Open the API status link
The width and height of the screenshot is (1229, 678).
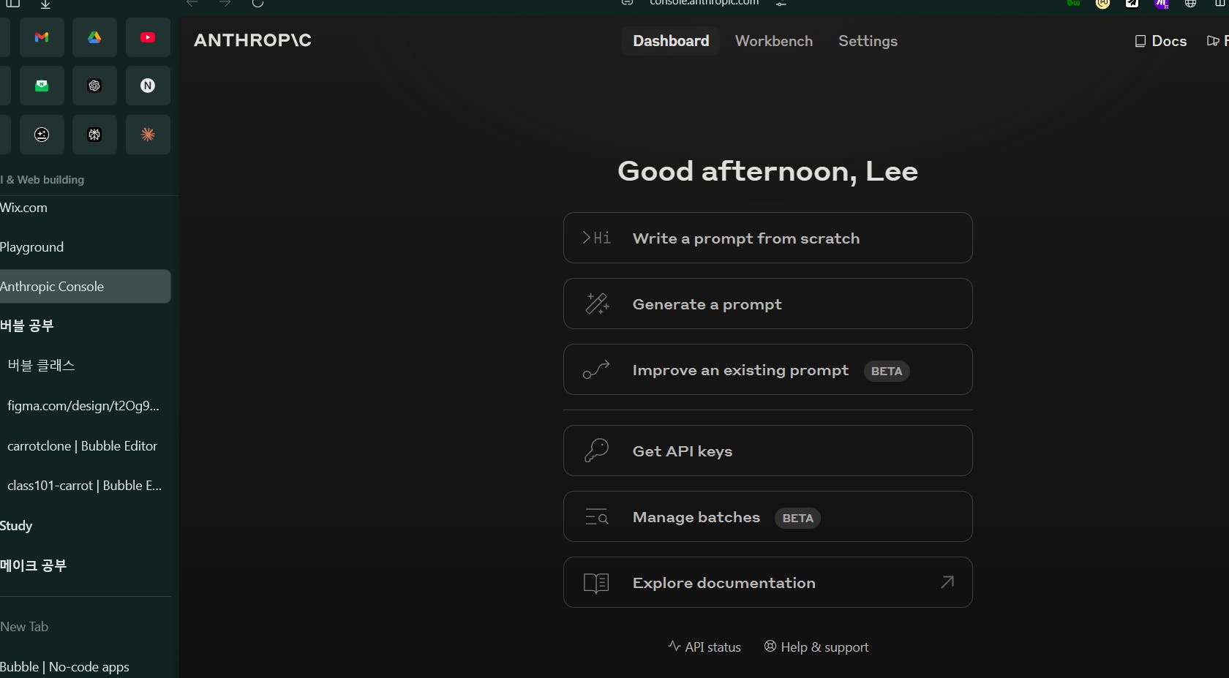[x=704, y=647]
